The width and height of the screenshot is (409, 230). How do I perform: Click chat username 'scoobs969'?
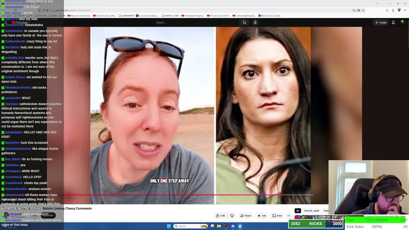coord(13,98)
